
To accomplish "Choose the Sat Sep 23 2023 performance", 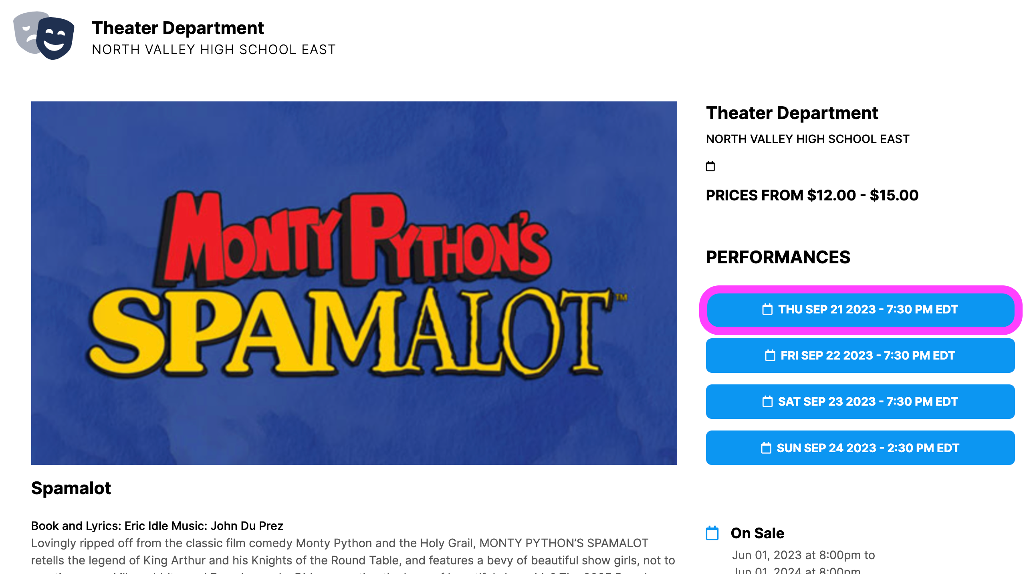I will tap(860, 402).
